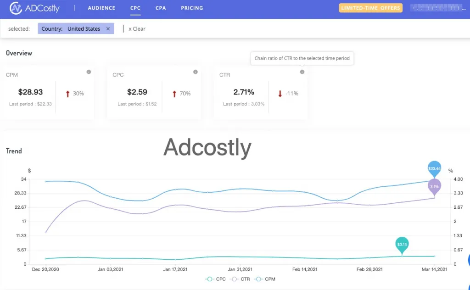Remove the United States country filter

[108, 29]
